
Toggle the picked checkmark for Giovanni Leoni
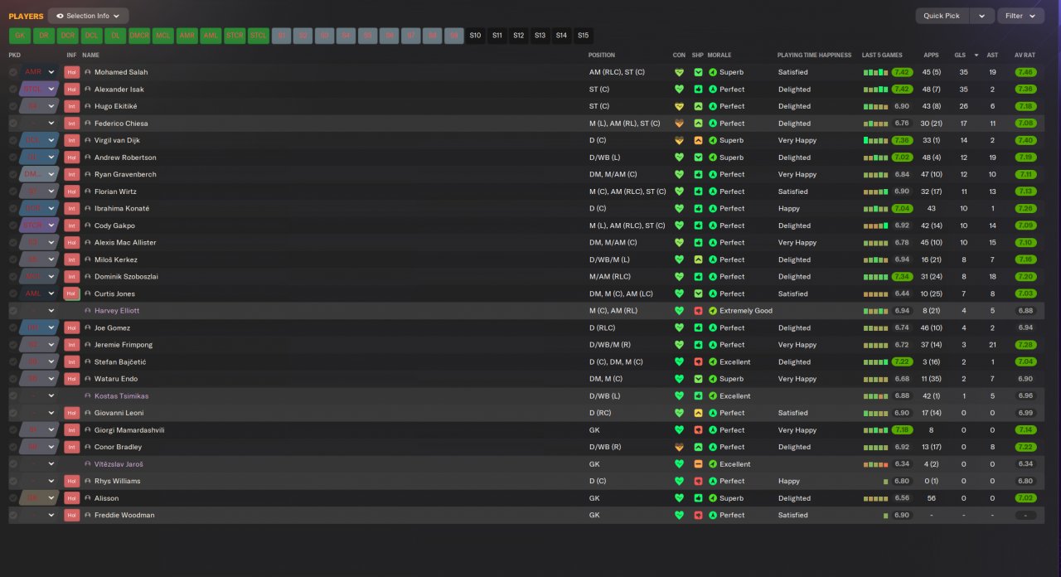point(13,413)
